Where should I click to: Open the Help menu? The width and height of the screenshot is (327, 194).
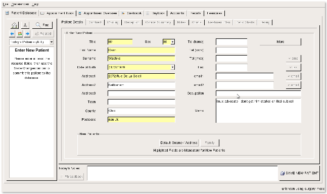point(35,4)
